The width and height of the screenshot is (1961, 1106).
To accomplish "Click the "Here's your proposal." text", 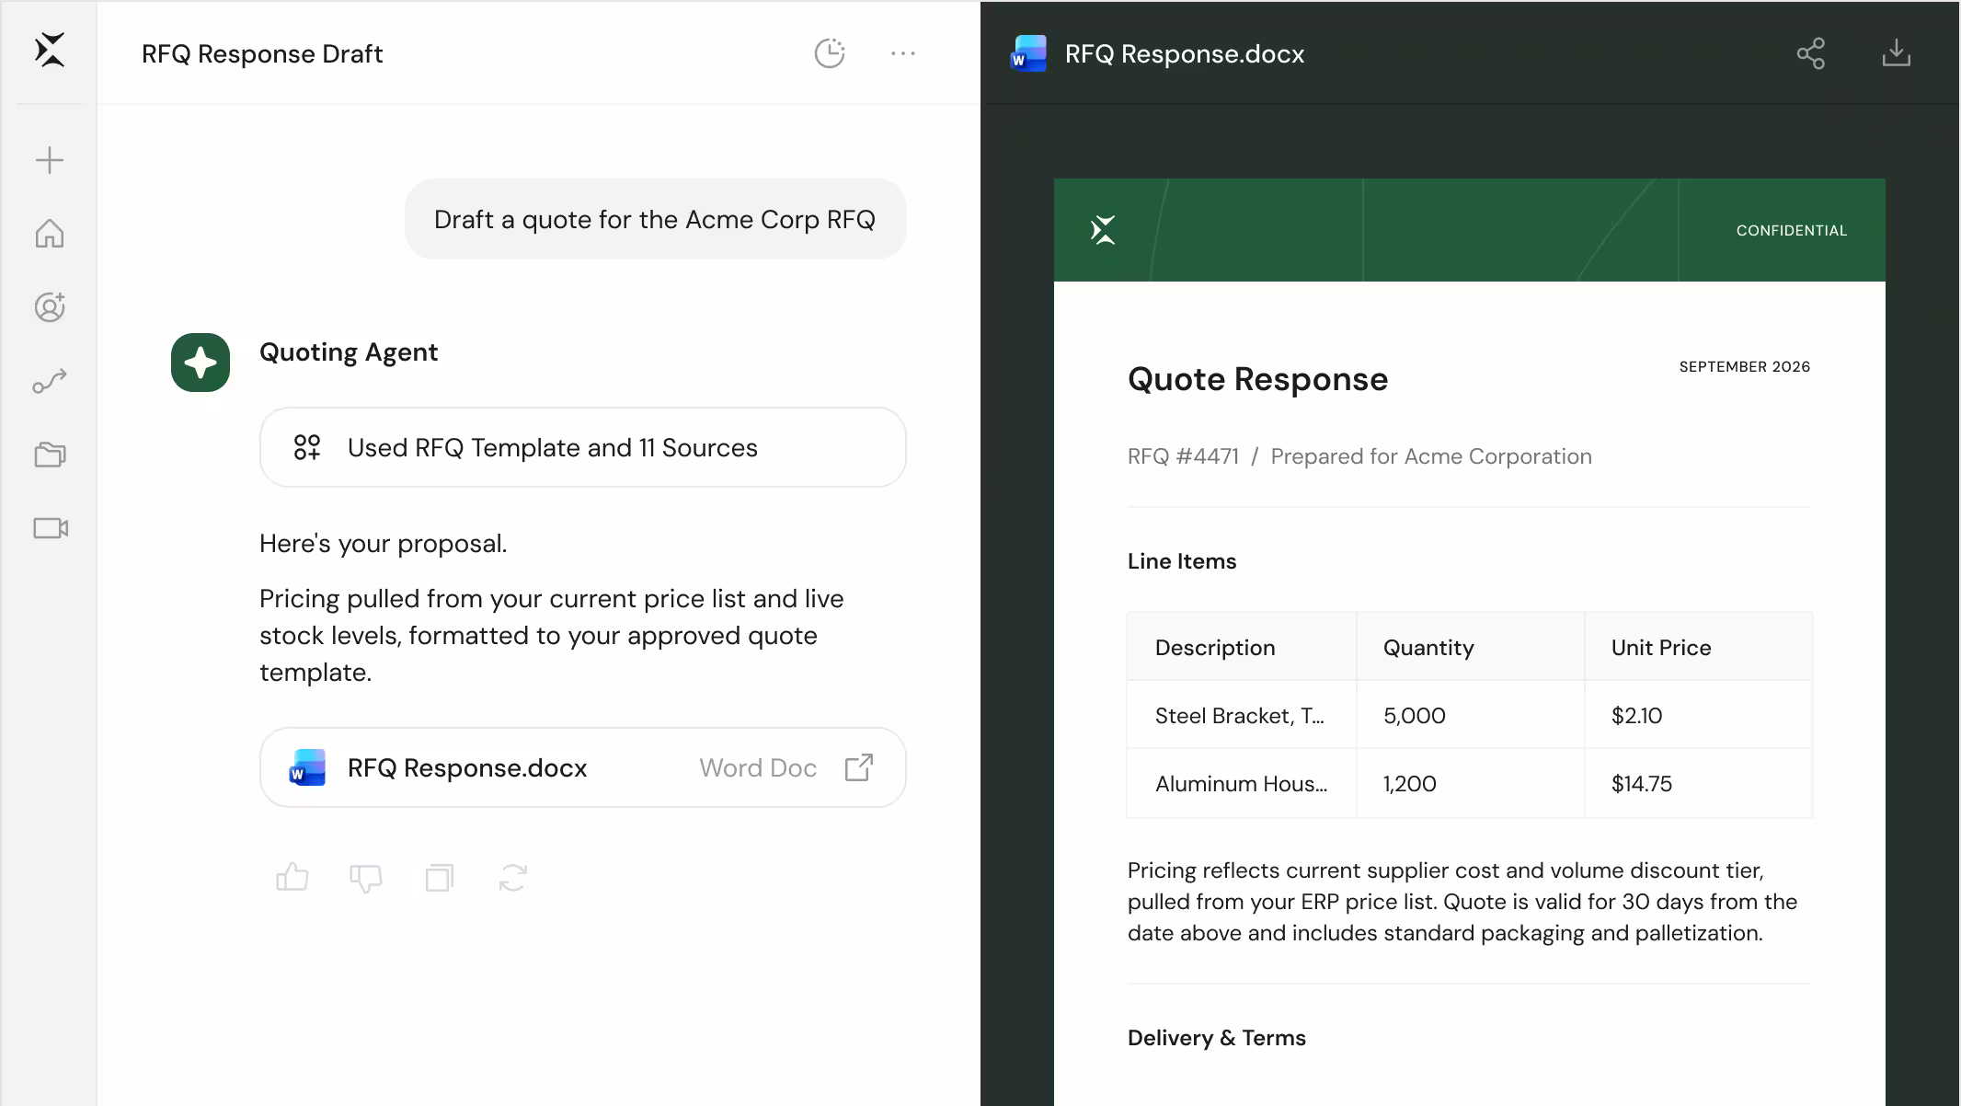I will pyautogui.click(x=384, y=543).
